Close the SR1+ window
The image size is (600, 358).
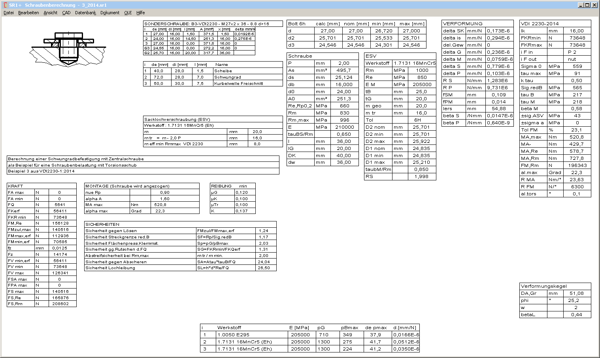[x=594, y=5]
